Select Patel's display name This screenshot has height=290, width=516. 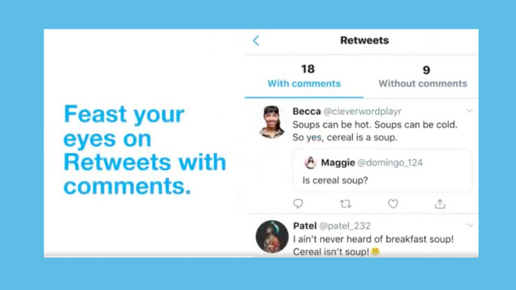(x=304, y=226)
